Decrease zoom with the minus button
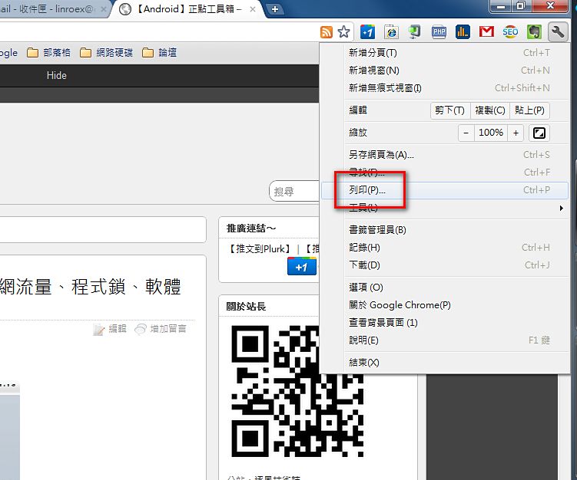This screenshot has width=577, height=480. (466, 133)
